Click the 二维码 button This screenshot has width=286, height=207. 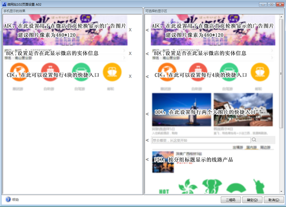pyautogui.click(x=231, y=200)
